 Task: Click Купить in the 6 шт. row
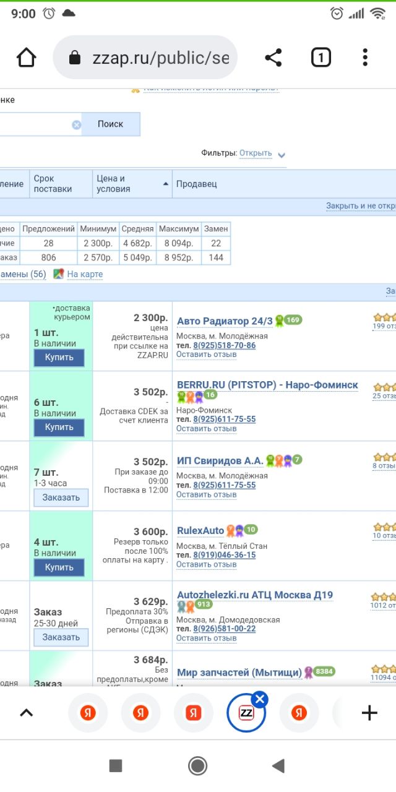[x=59, y=427]
